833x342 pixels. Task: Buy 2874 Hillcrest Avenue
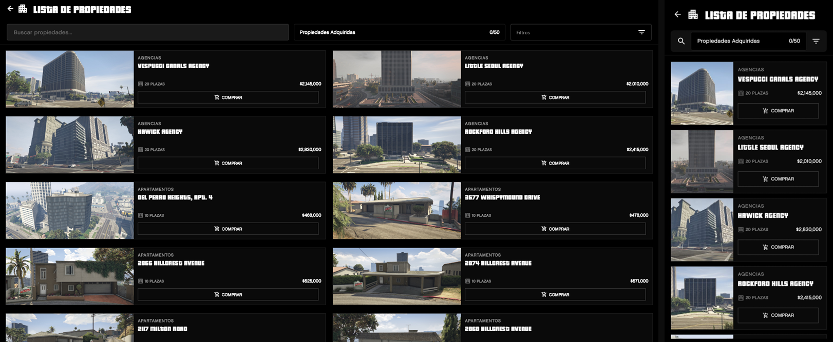555,294
